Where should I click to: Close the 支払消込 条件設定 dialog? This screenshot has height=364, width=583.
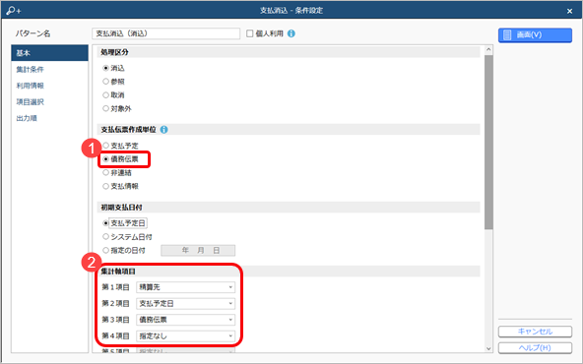(x=569, y=11)
